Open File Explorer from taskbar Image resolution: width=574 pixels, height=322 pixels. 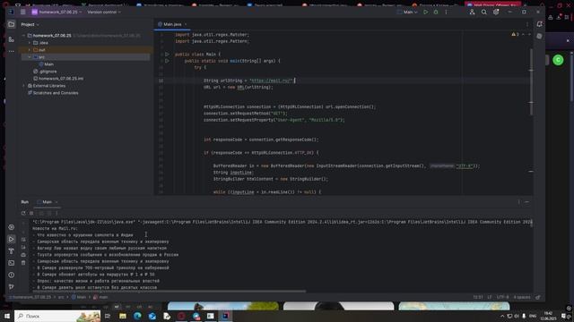coord(123,316)
